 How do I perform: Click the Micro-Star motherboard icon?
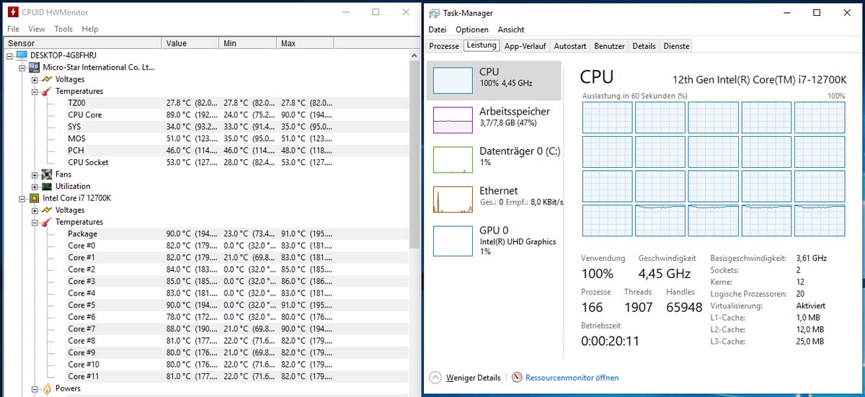tap(34, 67)
